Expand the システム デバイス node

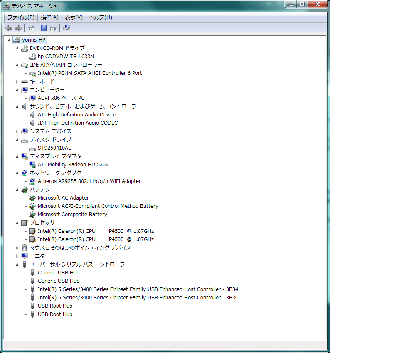click(17, 131)
